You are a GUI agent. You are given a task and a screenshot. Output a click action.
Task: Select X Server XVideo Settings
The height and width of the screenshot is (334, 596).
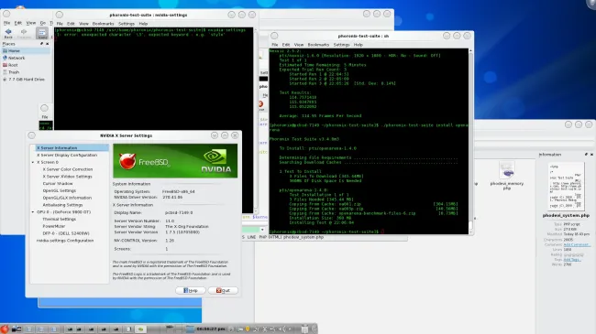(x=67, y=177)
